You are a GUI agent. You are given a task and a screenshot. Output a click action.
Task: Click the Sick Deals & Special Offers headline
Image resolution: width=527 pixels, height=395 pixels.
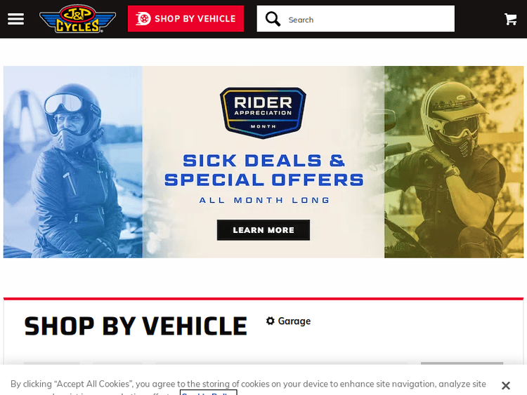[x=263, y=170]
